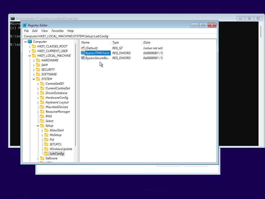This screenshot has height=199, width=265.
Task: Click the HARDWARE folder icon
Action: tap(38, 60)
